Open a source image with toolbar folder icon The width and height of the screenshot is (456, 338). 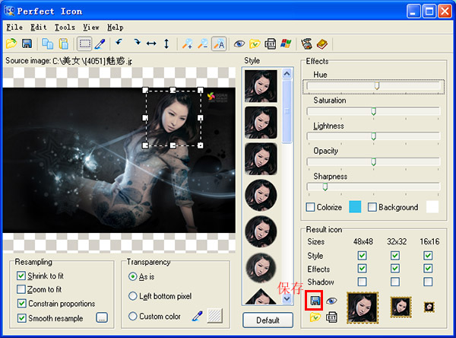[11, 43]
